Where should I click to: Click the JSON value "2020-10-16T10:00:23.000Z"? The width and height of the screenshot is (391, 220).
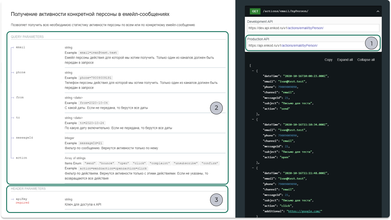point(306,76)
